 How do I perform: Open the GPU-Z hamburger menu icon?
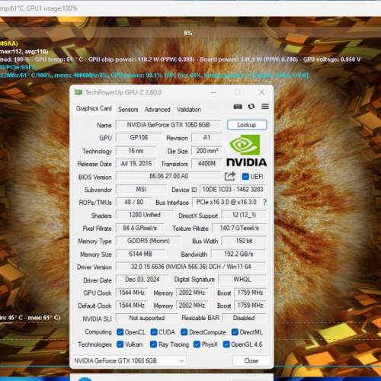pos(265,107)
